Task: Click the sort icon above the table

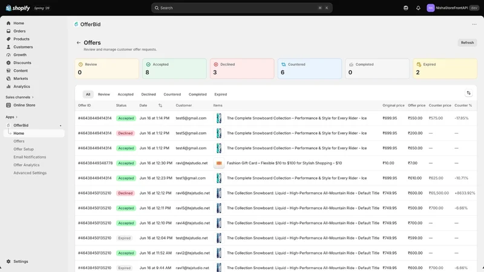Action: pos(468,93)
